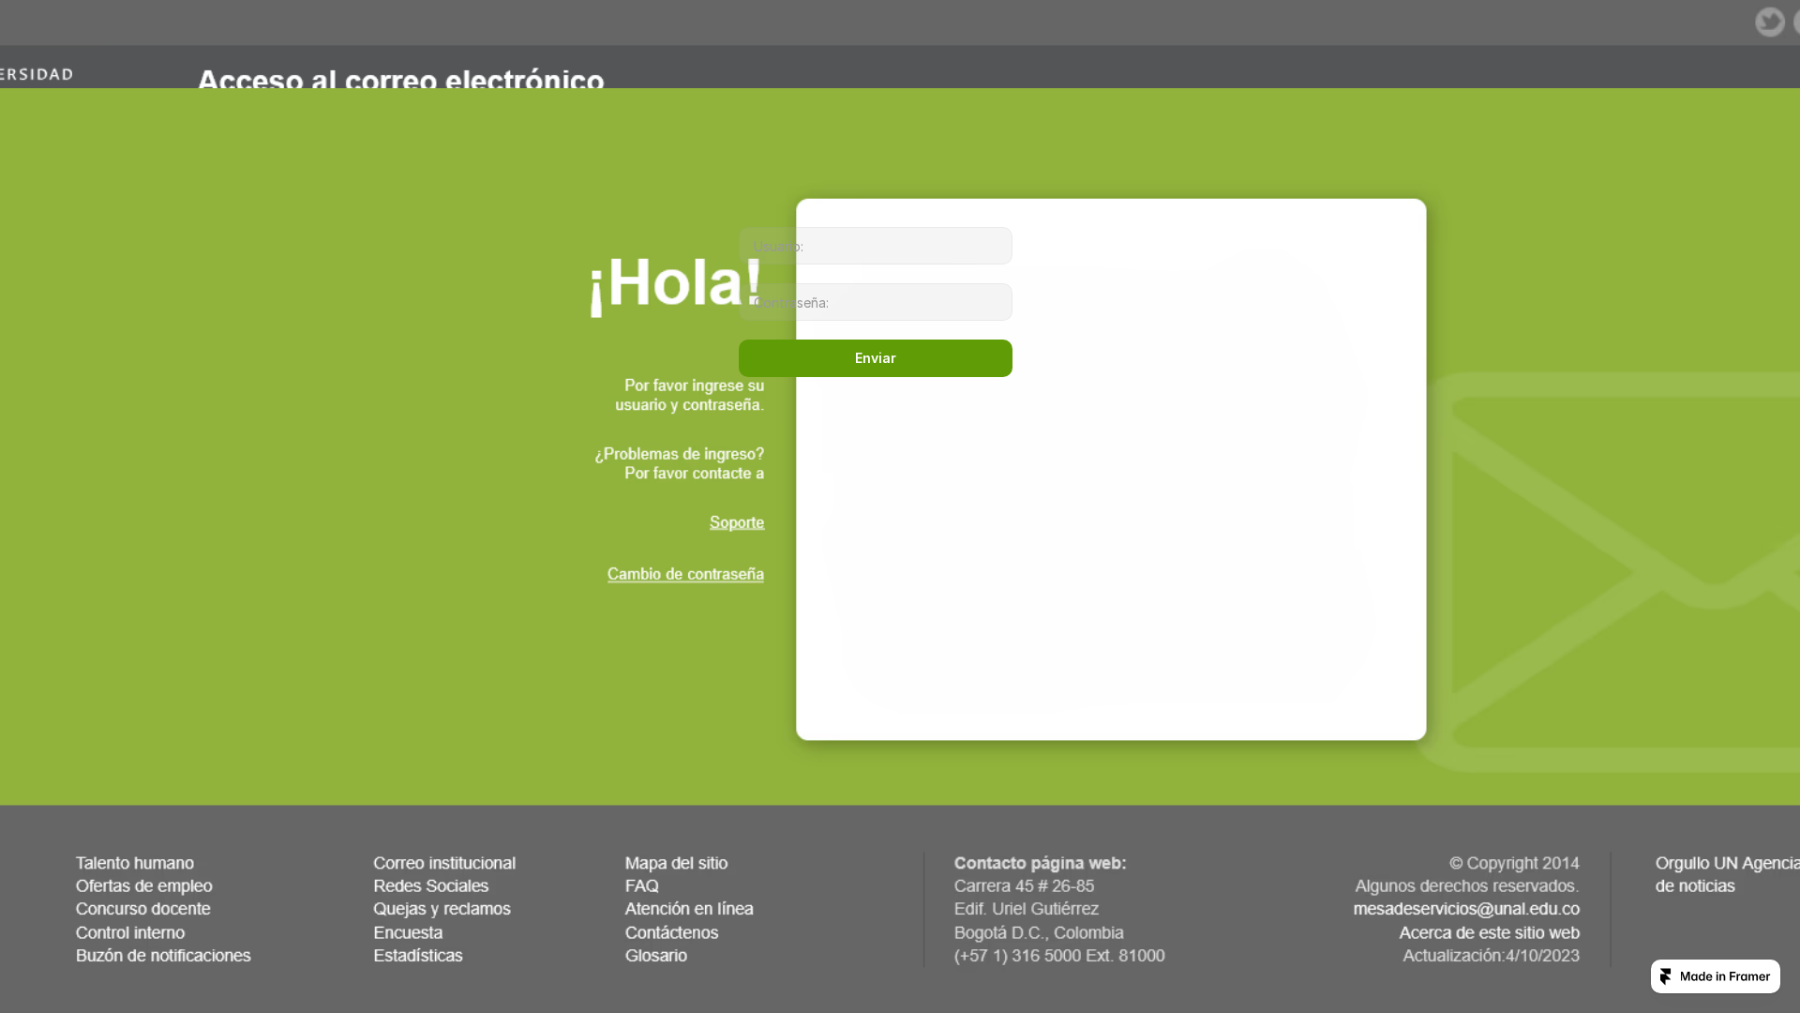Go to Redes Sociales
1800x1013 pixels.
tap(431, 885)
